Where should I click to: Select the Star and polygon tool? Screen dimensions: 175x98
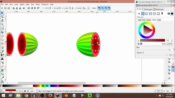pos(2,40)
